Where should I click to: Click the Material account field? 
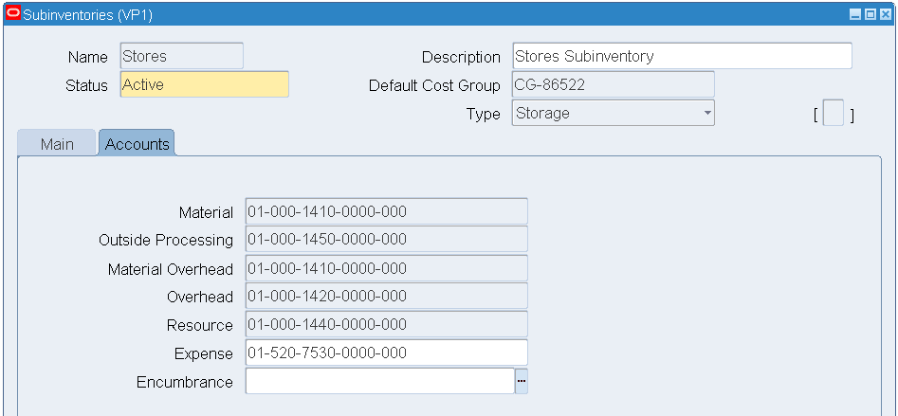click(x=387, y=211)
